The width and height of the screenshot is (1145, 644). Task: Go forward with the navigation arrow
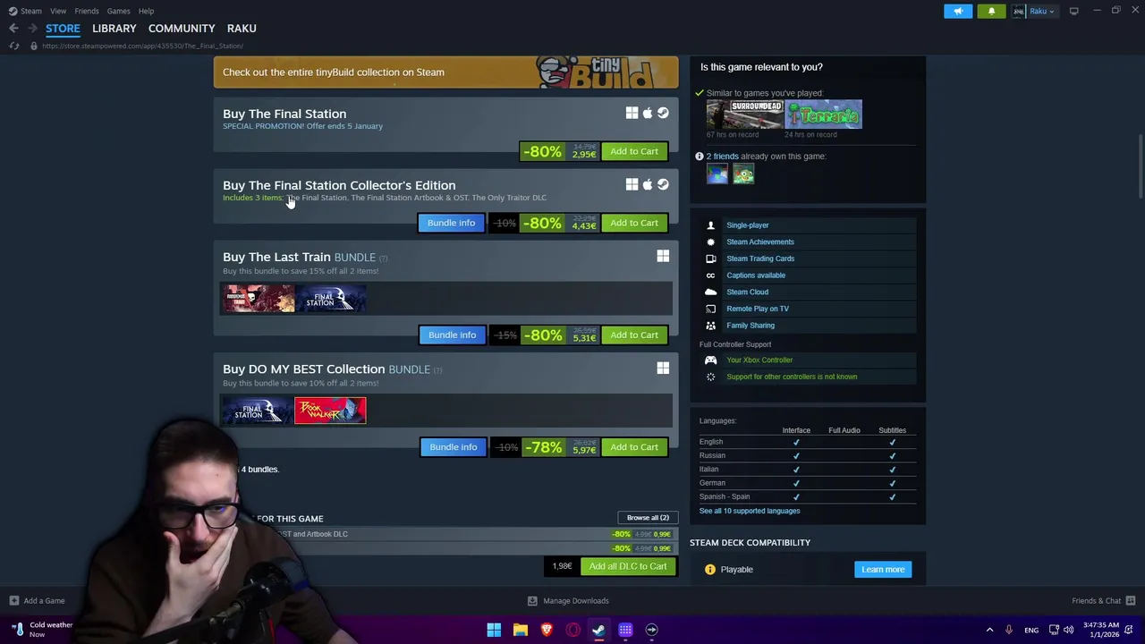[31, 29]
